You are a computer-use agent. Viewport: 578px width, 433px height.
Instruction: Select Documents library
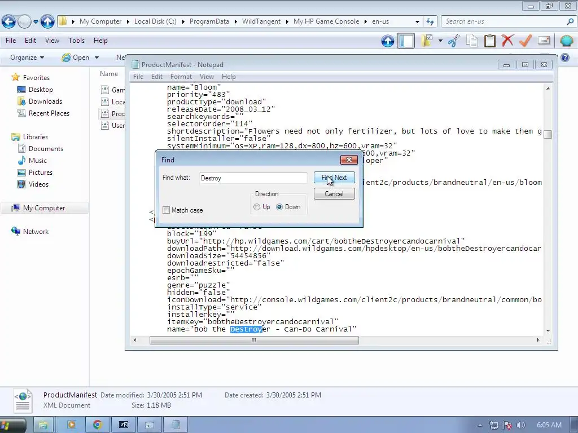(46, 149)
